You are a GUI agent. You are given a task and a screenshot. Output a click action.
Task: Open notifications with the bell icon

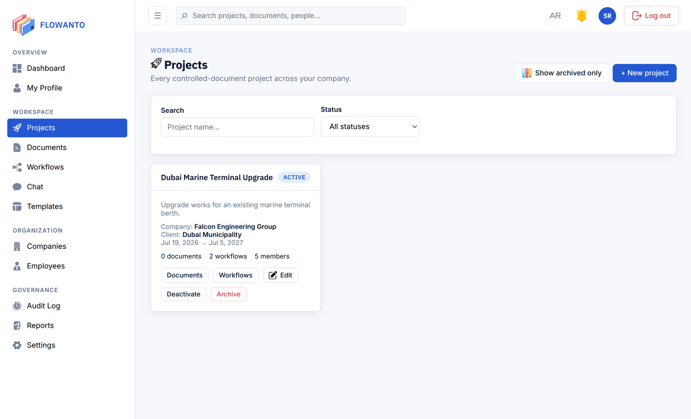tap(582, 16)
